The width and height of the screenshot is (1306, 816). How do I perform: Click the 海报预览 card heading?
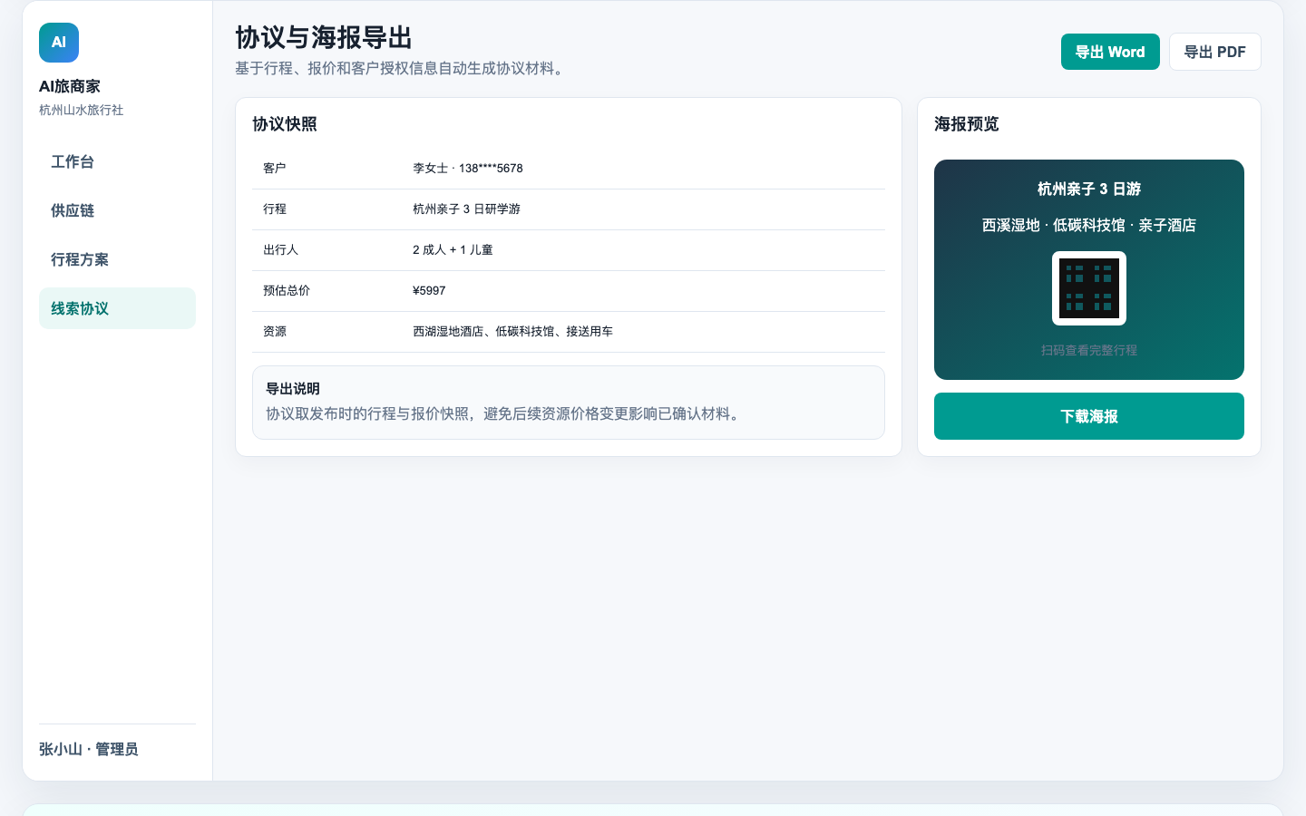point(967,124)
